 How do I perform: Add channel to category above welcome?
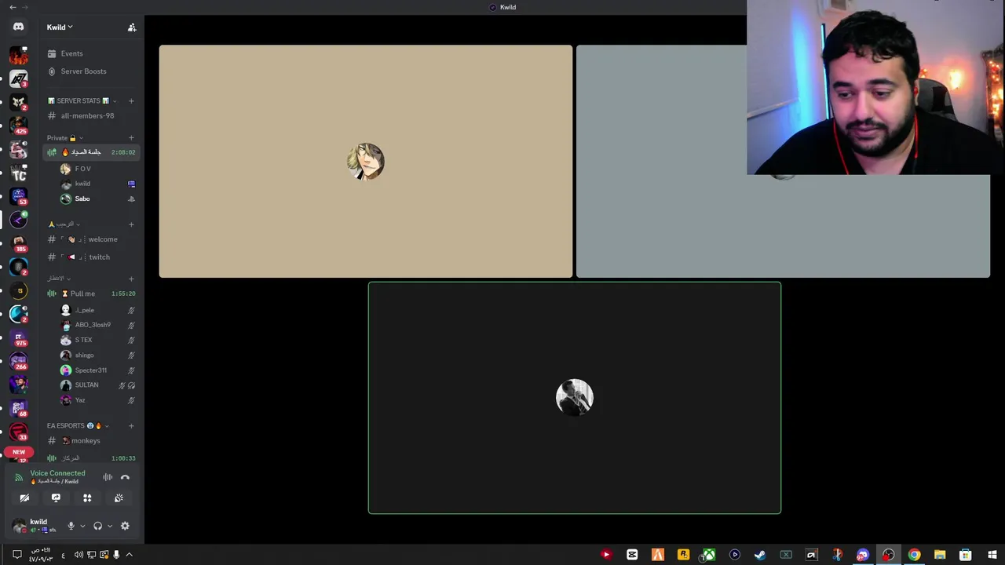(x=131, y=224)
